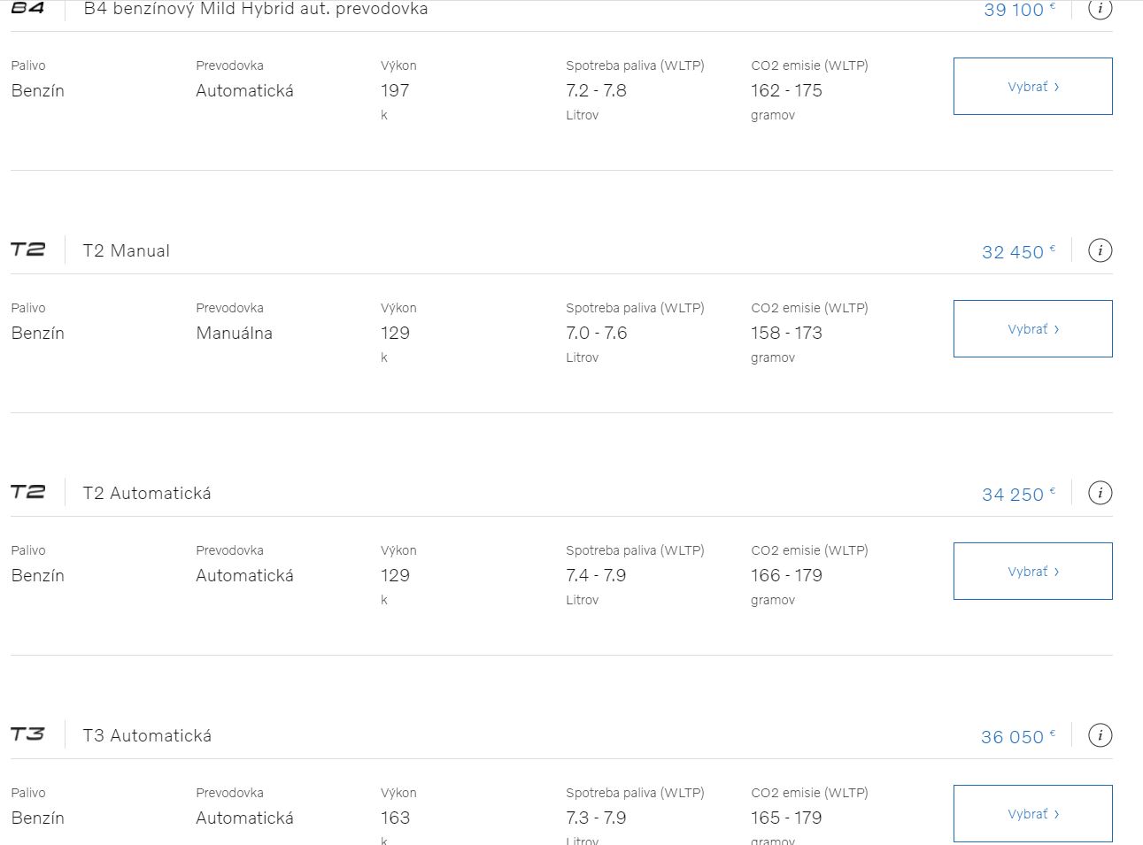Click the B4 engine badge logo

click(x=27, y=8)
